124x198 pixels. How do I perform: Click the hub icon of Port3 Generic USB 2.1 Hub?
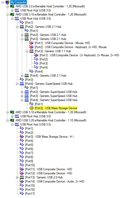point(27,39)
